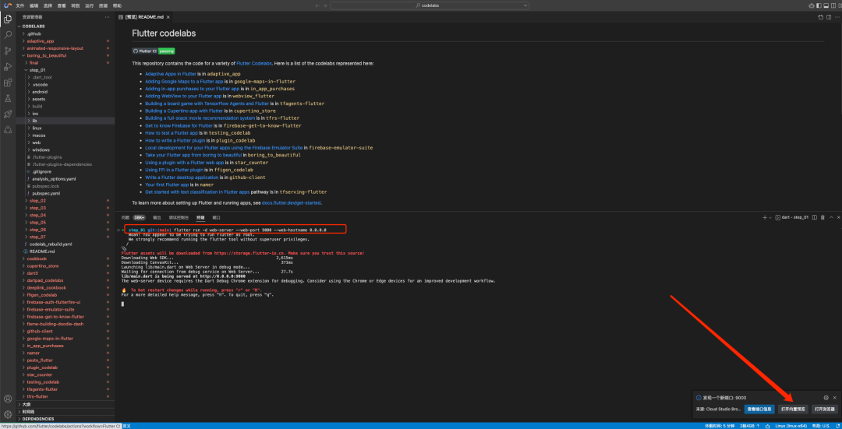Open the Adaptive Apps in Flutter link
Image resolution: width=842 pixels, height=429 pixels.
point(171,73)
